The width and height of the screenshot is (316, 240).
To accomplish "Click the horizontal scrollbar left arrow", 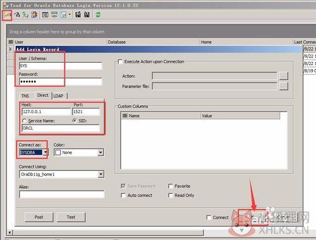I will pyautogui.click(x=10, y=232).
